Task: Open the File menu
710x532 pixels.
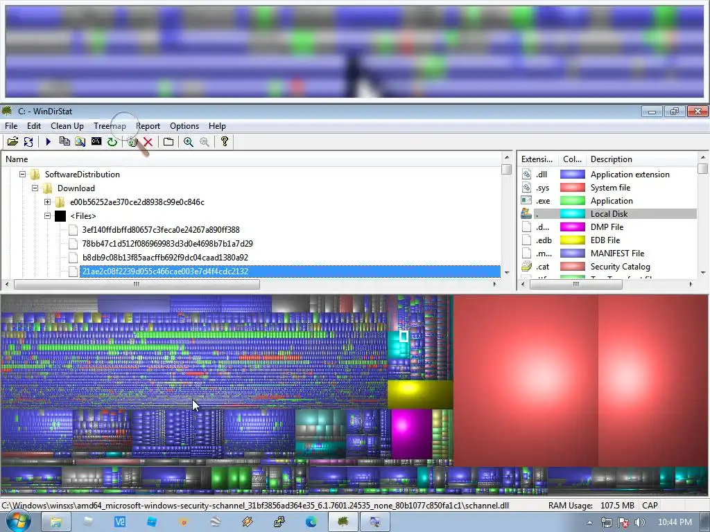Action: click(x=11, y=126)
